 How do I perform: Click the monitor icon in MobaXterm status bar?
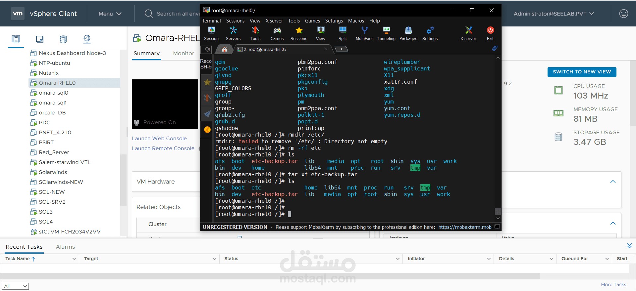(x=497, y=227)
